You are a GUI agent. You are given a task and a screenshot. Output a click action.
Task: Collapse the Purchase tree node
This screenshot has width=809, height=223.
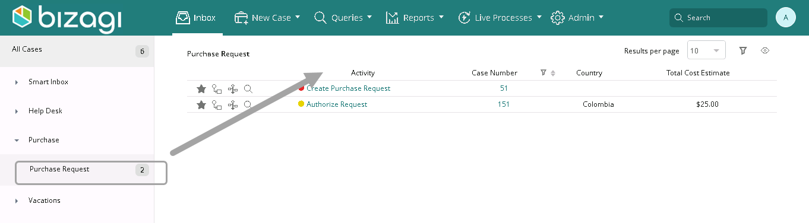17,141
